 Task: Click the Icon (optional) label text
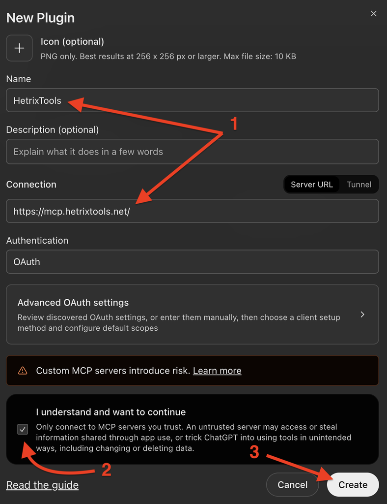(73, 42)
